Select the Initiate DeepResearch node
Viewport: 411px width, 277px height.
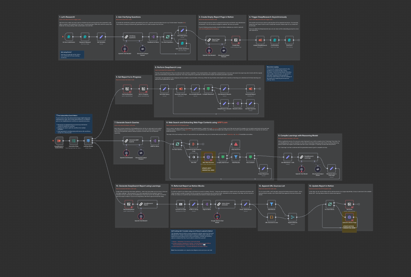click(260, 40)
